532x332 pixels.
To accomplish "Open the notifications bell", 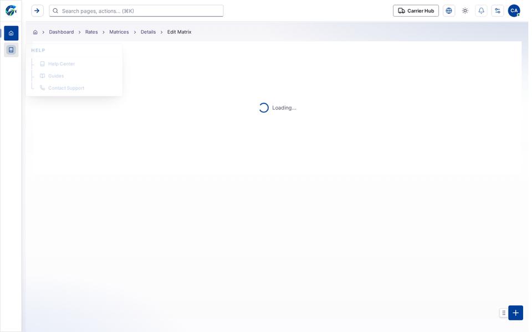I will (482, 11).
